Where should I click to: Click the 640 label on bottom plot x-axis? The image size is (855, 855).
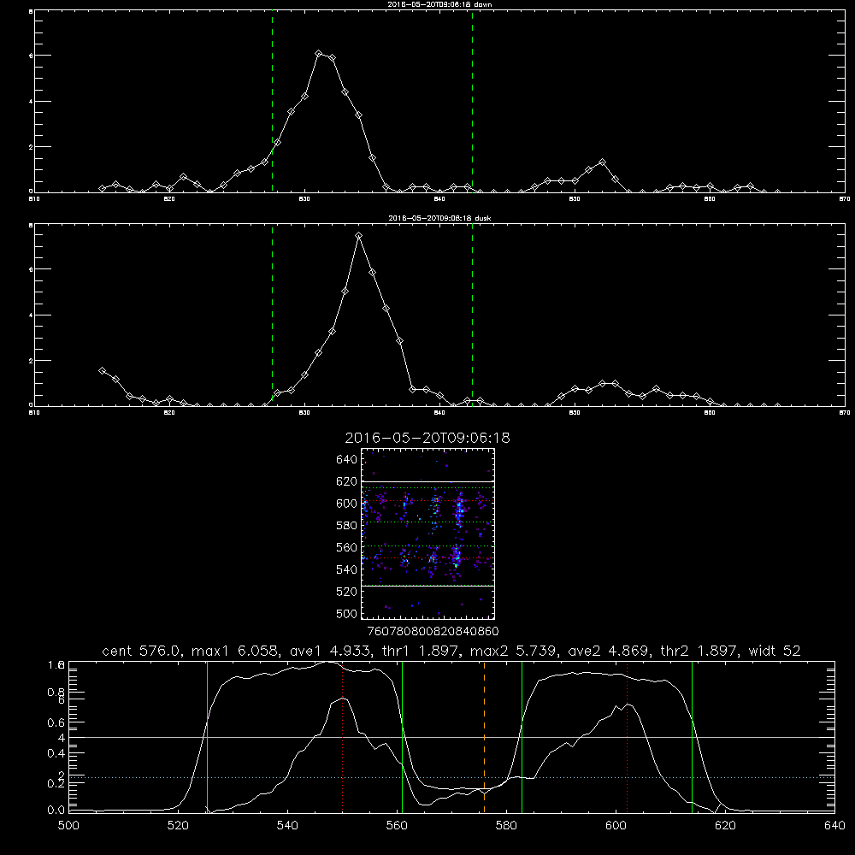[834, 826]
